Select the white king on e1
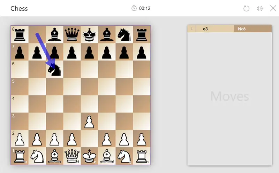Screen dimensions: 279x173 [89, 156]
